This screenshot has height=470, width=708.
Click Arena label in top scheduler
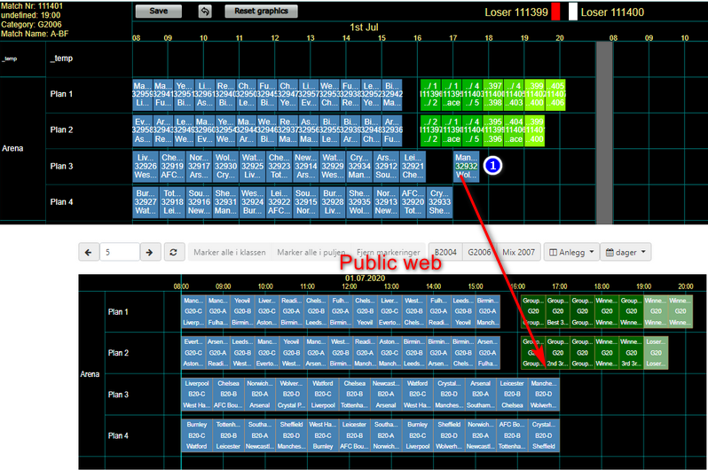(12, 149)
